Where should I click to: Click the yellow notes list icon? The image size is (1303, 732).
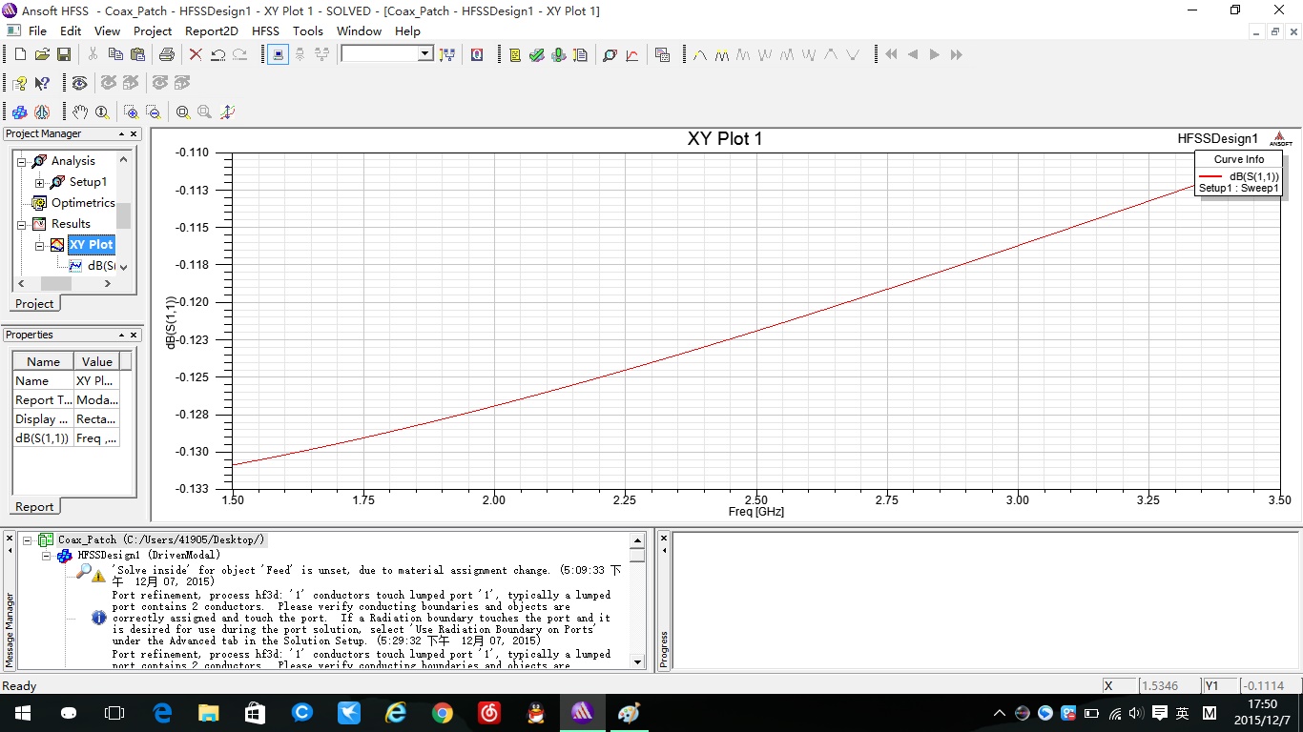click(x=515, y=55)
